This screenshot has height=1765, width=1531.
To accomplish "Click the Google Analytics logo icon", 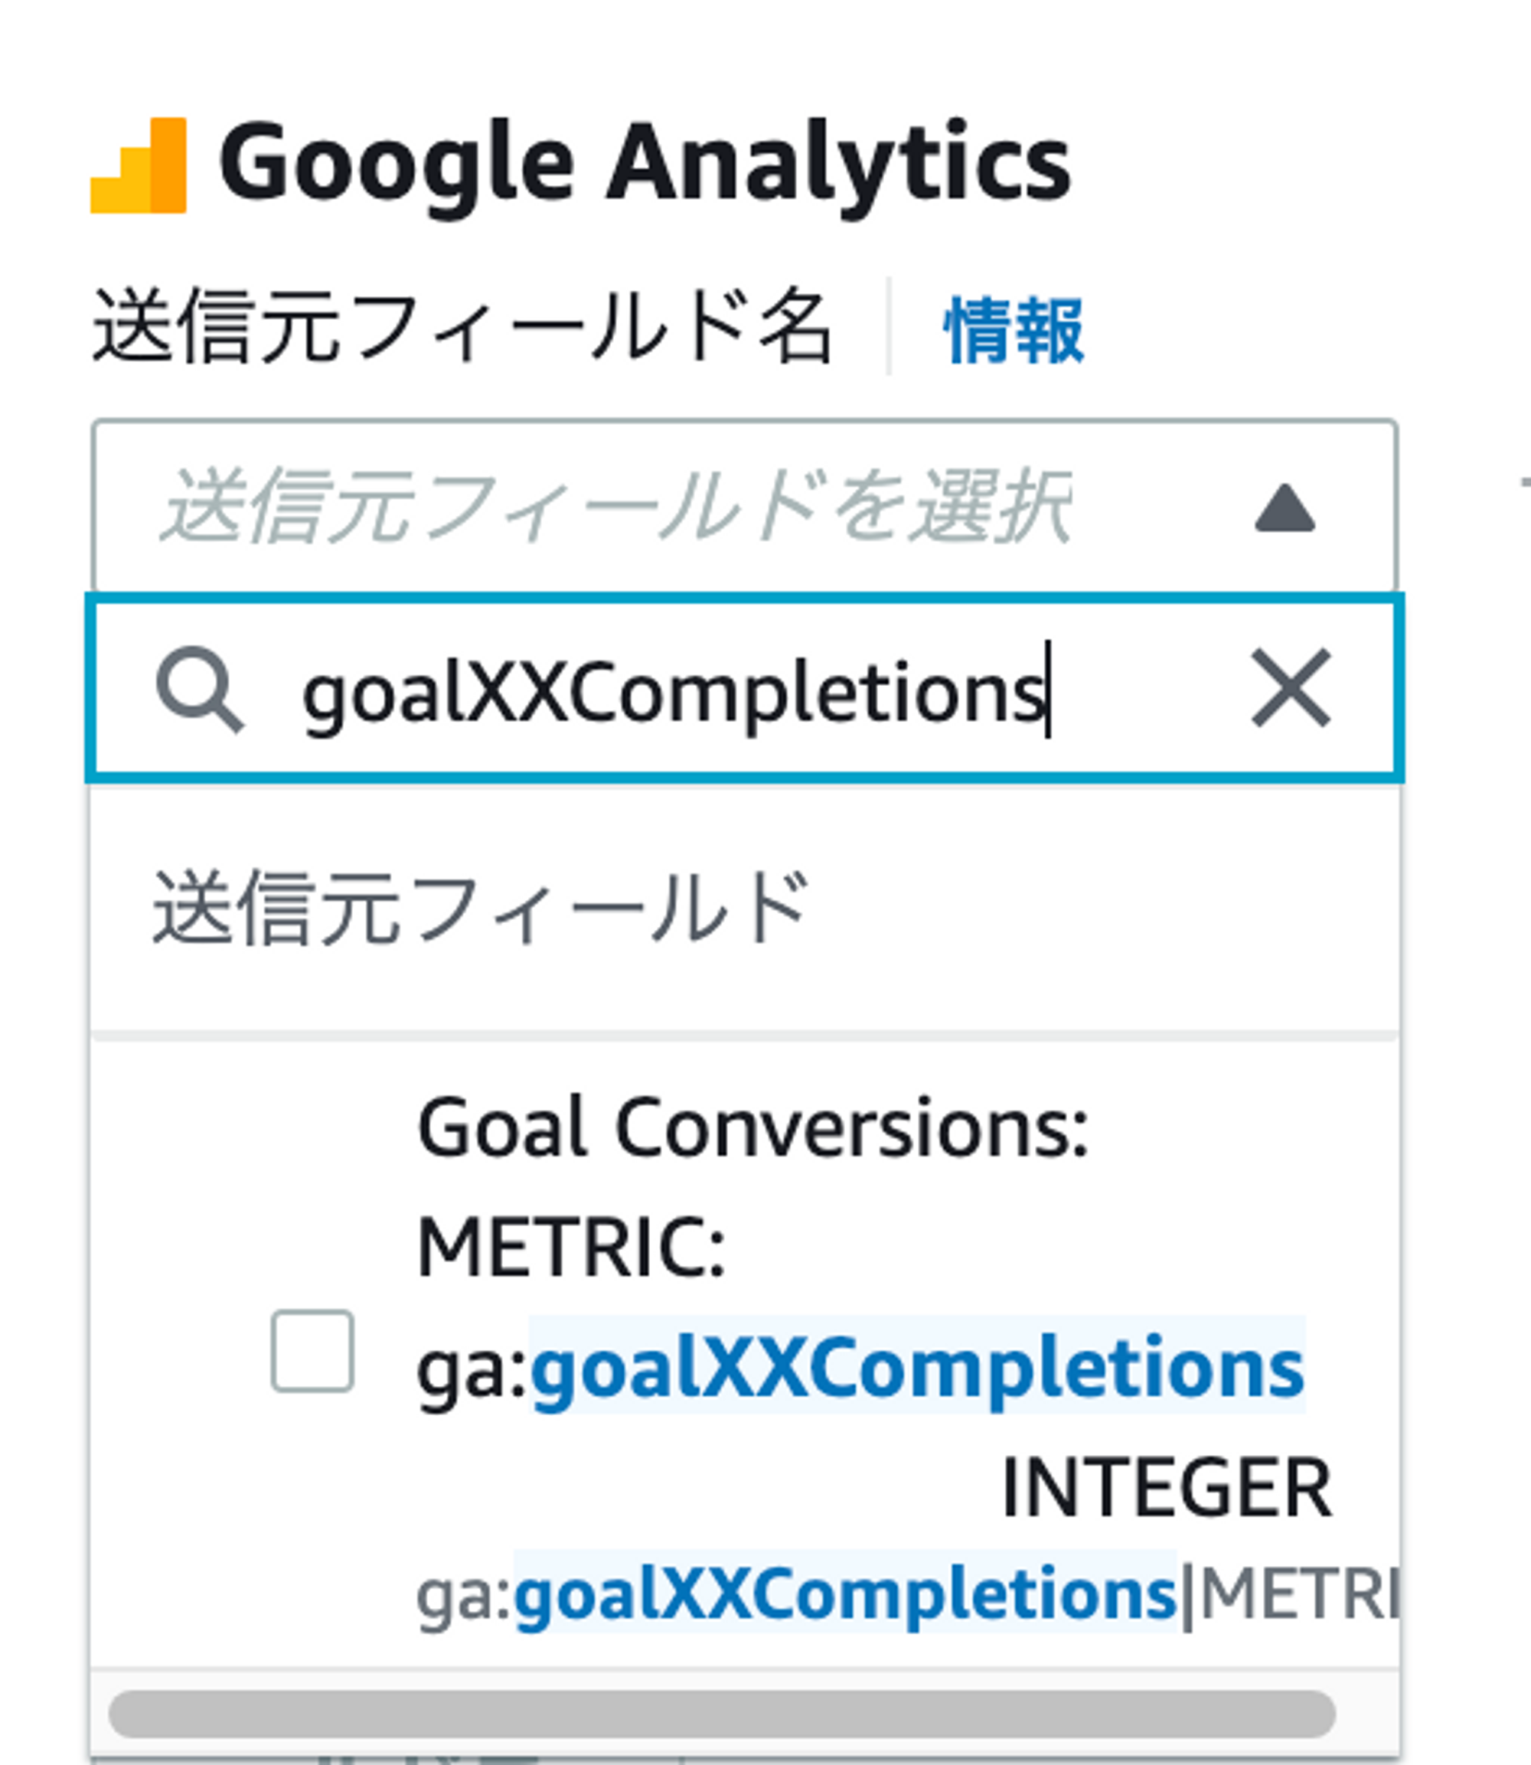I will [139, 166].
